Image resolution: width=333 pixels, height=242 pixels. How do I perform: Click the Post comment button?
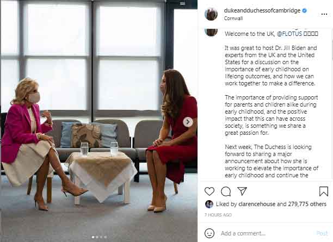tap(322, 233)
